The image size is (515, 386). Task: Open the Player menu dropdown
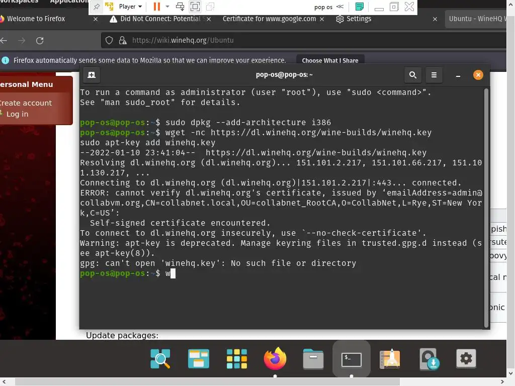click(x=130, y=7)
